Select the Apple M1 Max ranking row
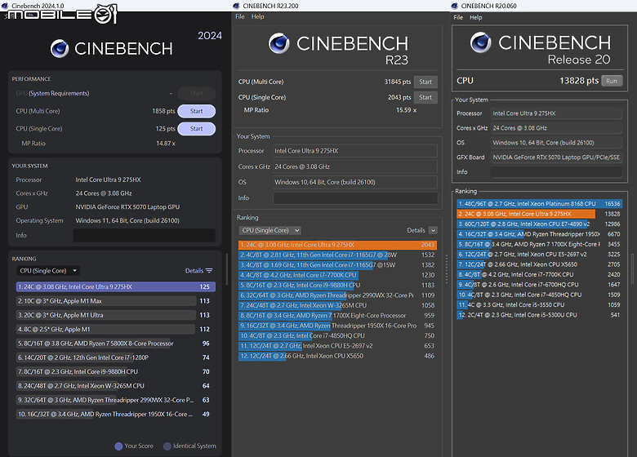 coord(116,301)
